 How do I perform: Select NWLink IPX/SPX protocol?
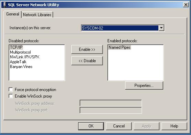coord(25,57)
